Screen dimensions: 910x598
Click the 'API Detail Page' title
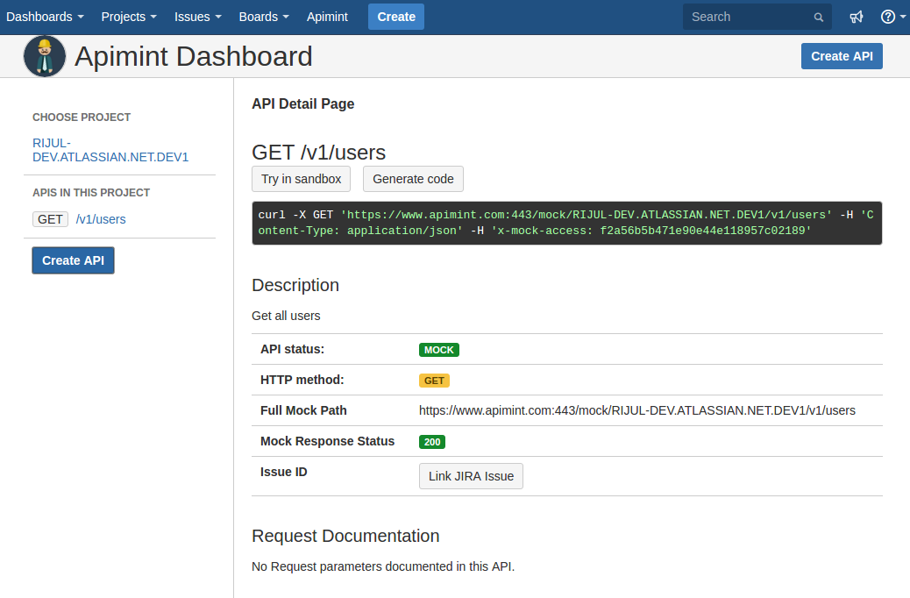click(x=303, y=104)
